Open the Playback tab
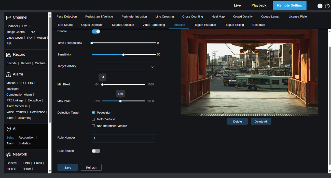The height and width of the screenshot is (178, 331). pyautogui.click(x=259, y=5)
